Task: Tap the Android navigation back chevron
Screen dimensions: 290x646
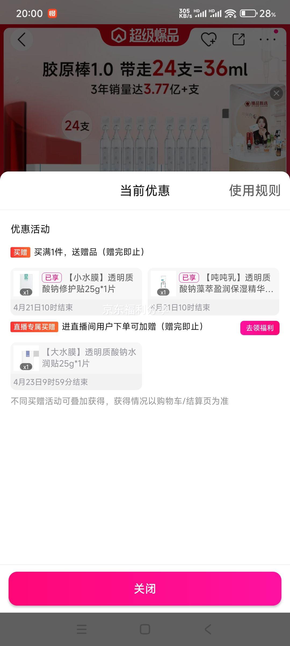Action: (x=208, y=629)
